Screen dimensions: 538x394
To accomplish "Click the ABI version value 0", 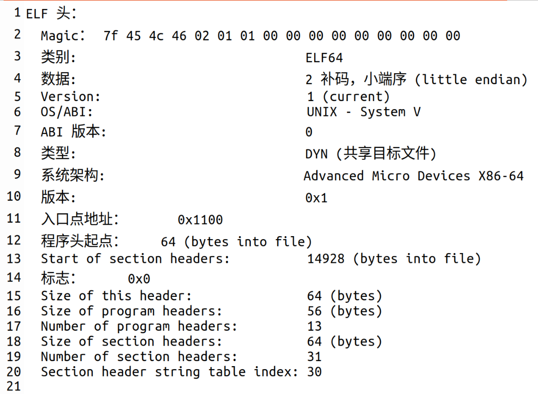I will 309,132.
